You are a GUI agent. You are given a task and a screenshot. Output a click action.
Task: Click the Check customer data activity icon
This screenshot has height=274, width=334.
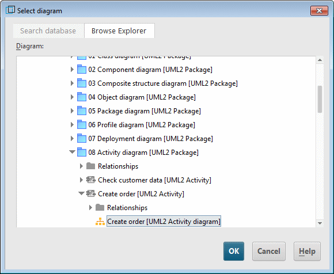tap(91, 180)
